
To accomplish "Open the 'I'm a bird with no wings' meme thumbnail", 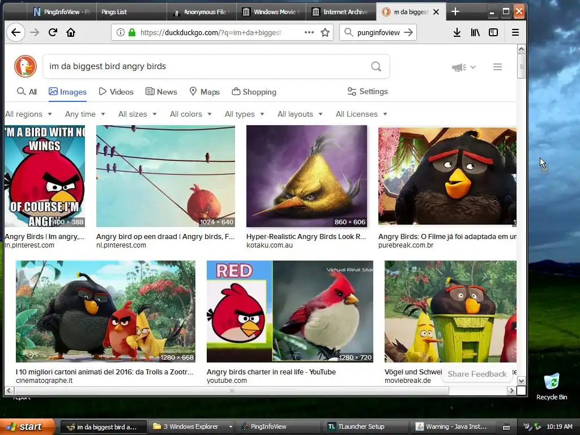I will click(45, 176).
